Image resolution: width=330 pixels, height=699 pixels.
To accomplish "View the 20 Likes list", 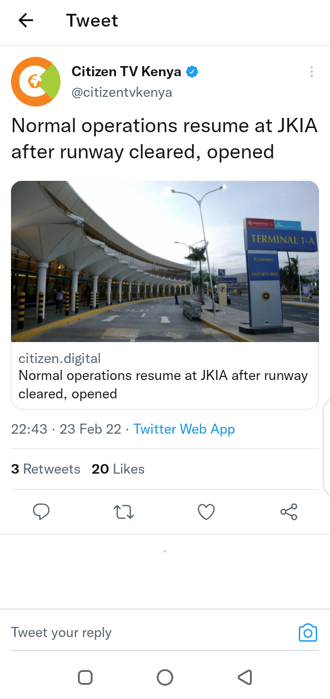I will tap(118, 469).
